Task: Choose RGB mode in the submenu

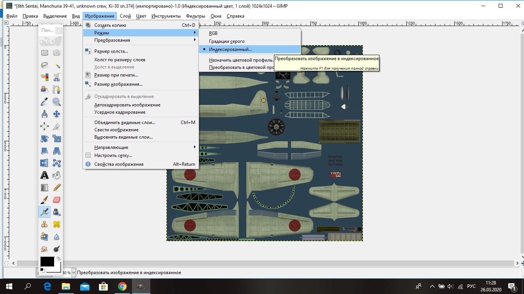Action: coord(213,33)
